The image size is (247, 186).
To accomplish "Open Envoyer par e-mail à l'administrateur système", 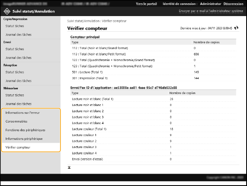I will (211, 11).
